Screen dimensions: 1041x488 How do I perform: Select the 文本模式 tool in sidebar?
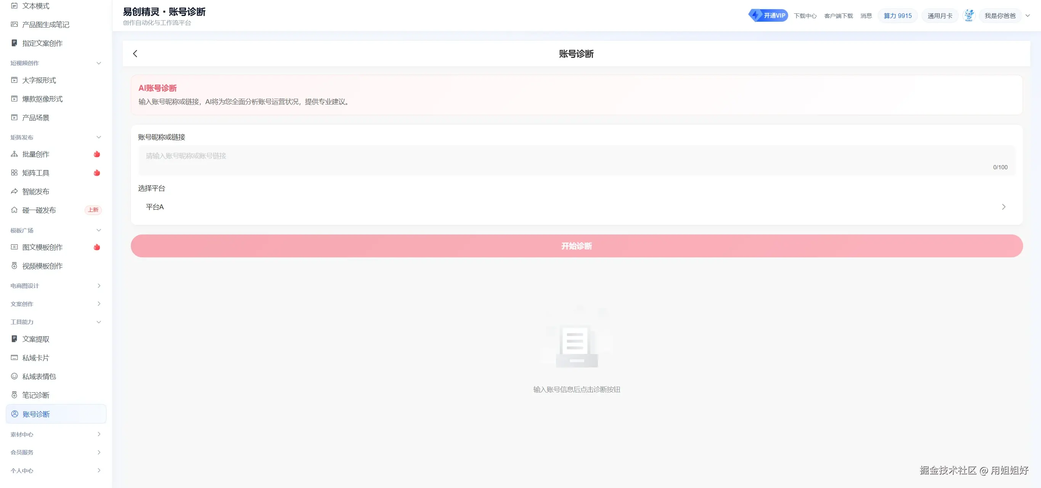click(35, 6)
